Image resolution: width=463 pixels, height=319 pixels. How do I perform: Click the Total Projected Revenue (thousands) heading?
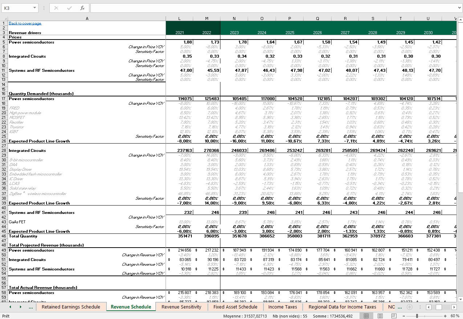tap(46, 245)
